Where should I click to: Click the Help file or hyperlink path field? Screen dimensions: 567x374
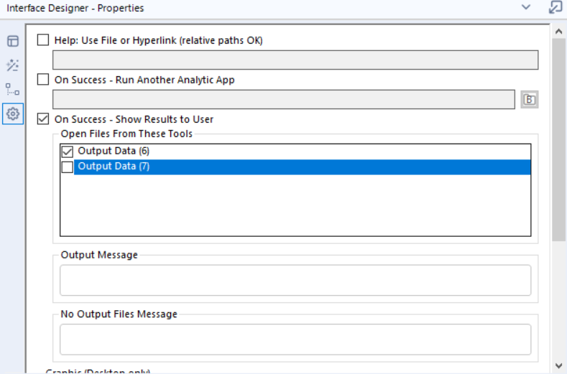tap(295, 60)
